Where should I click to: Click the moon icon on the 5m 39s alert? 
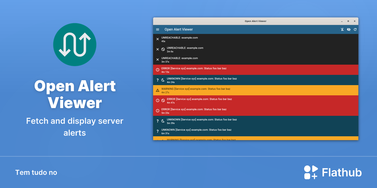point(163,121)
